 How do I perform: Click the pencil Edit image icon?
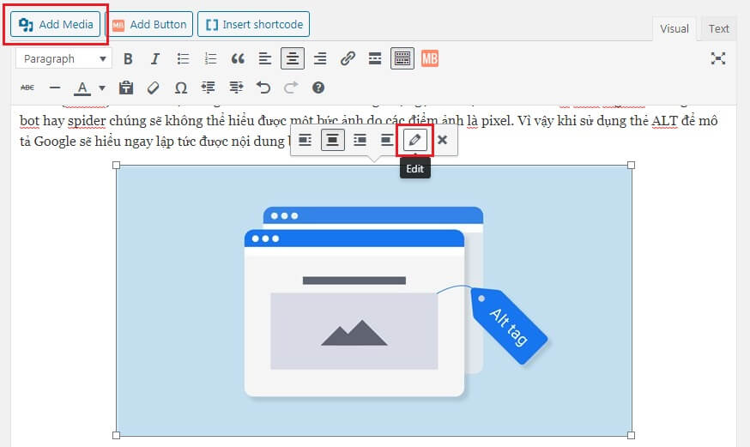[414, 140]
